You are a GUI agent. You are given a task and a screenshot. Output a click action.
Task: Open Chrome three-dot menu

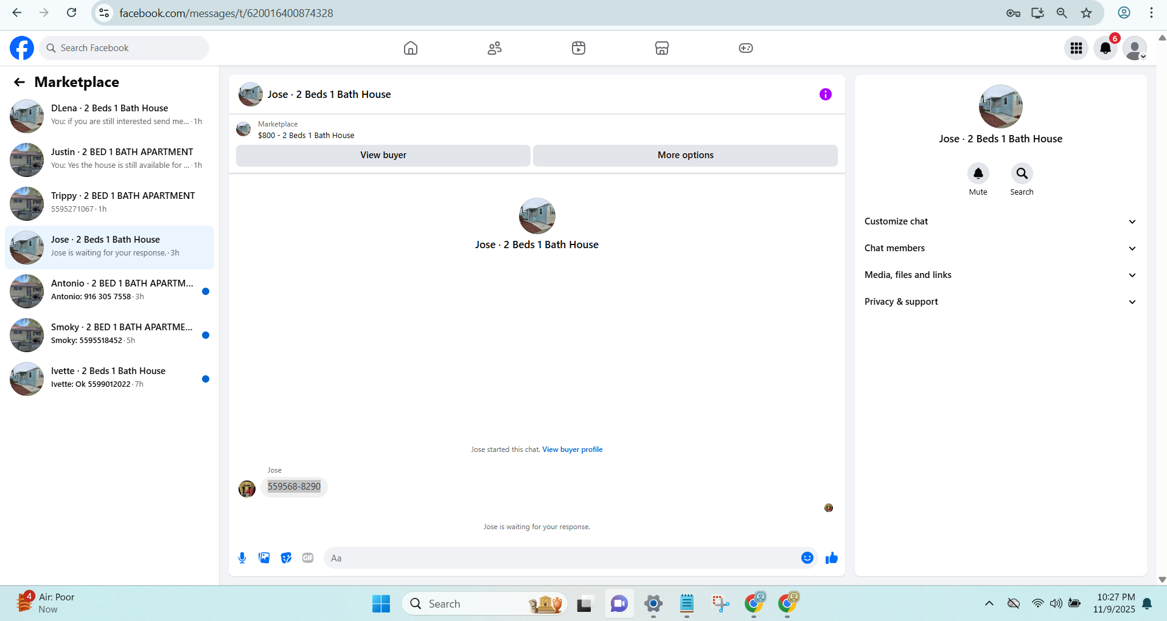pyautogui.click(x=1151, y=13)
